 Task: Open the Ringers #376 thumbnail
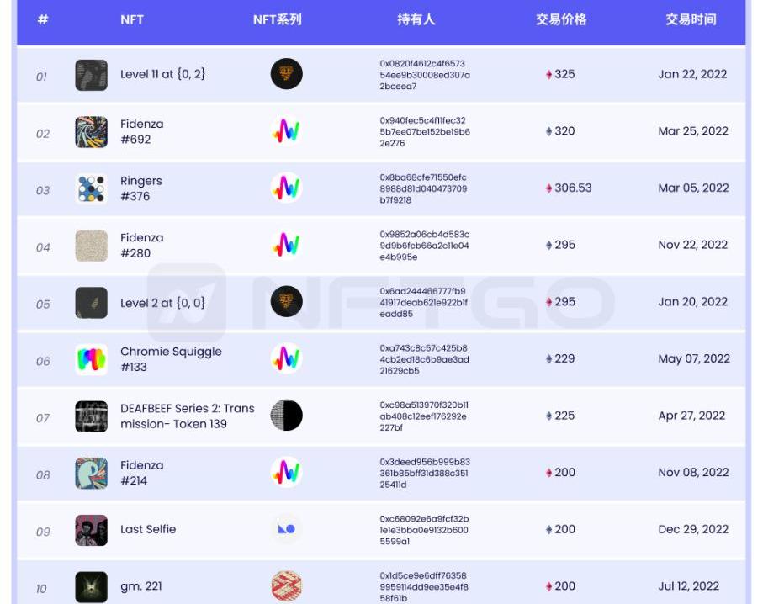pyautogui.click(x=91, y=188)
